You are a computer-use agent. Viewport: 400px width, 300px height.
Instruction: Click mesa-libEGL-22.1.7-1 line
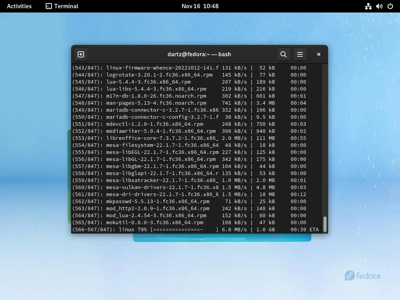click(189, 152)
